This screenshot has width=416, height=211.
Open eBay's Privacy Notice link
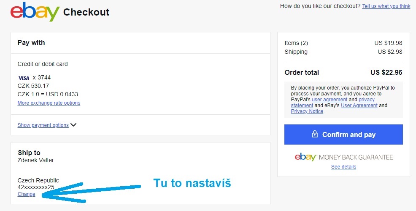pos(307,111)
